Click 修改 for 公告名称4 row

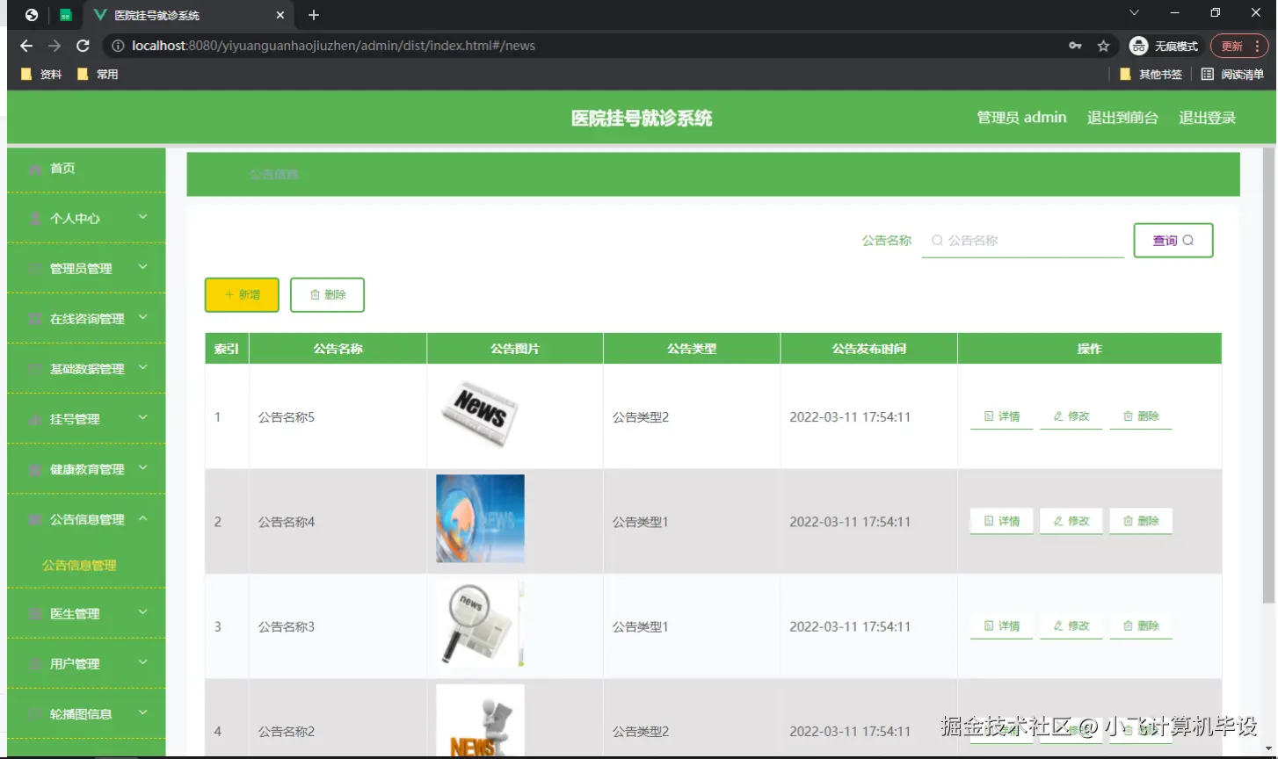click(x=1071, y=521)
